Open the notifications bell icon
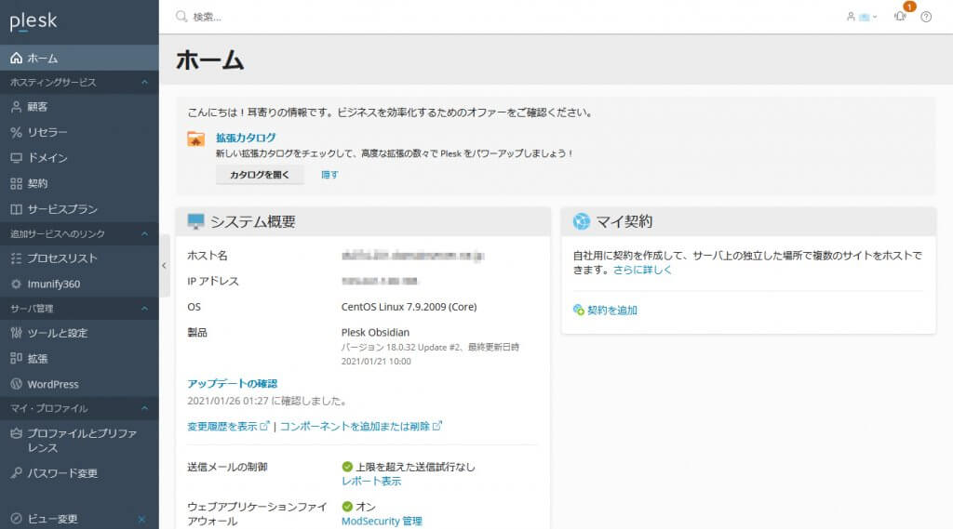Image resolution: width=953 pixels, height=529 pixels. pos(900,17)
